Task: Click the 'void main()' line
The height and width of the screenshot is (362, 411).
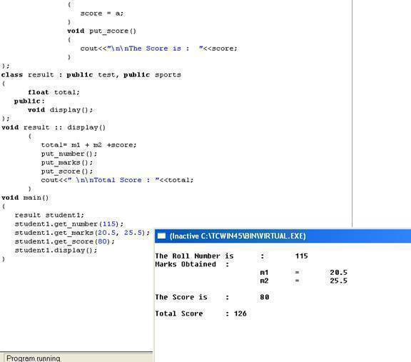Action: [25, 198]
